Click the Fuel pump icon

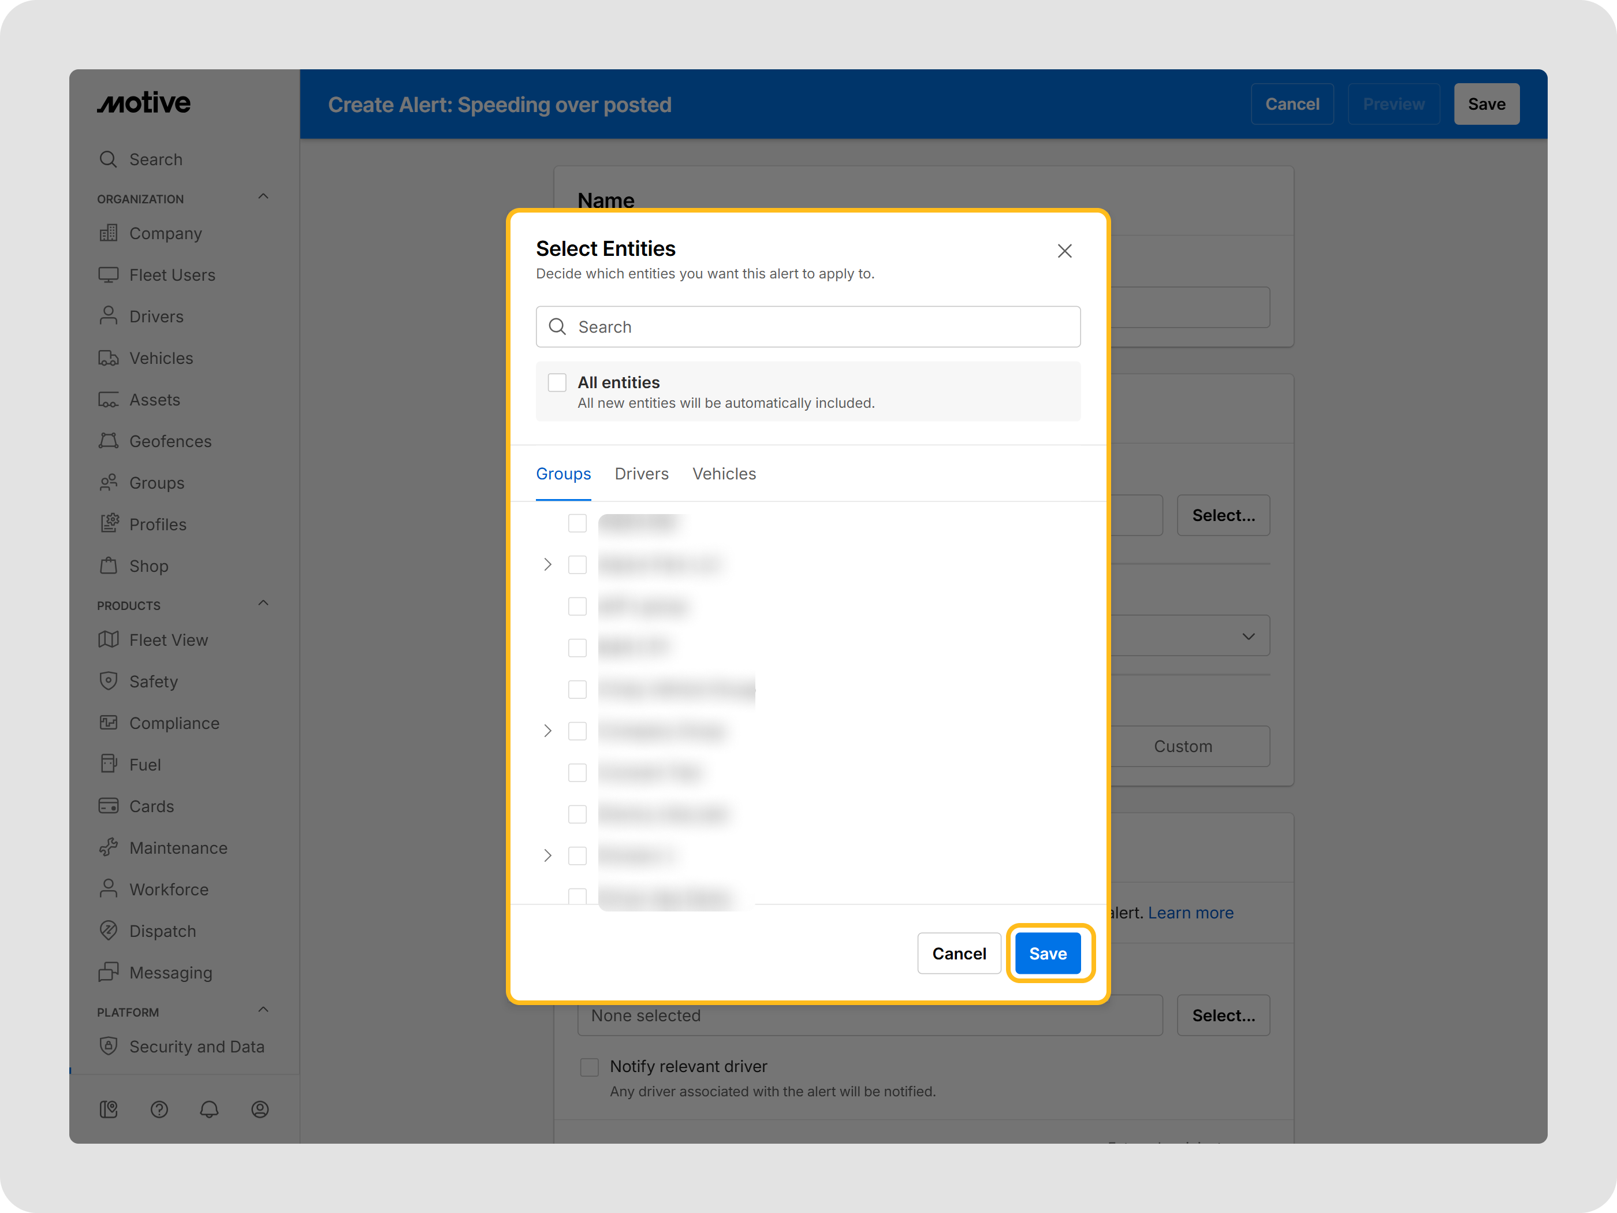tap(108, 764)
